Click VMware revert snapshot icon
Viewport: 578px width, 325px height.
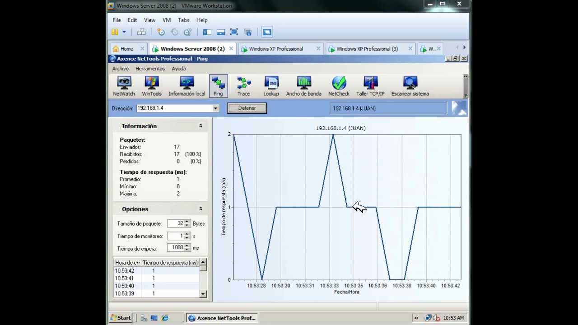pyautogui.click(x=174, y=32)
